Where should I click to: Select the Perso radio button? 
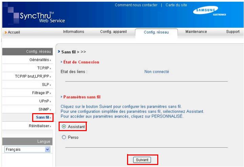tap(64, 137)
